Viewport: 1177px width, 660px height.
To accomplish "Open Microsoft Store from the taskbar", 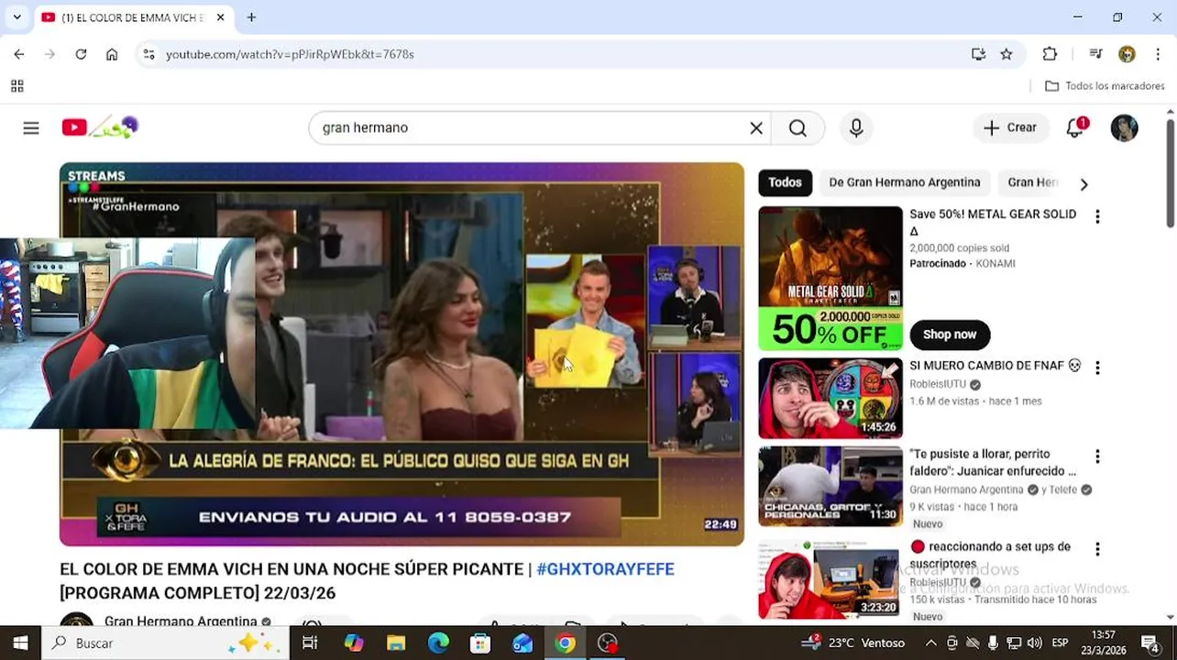I will click(480, 643).
